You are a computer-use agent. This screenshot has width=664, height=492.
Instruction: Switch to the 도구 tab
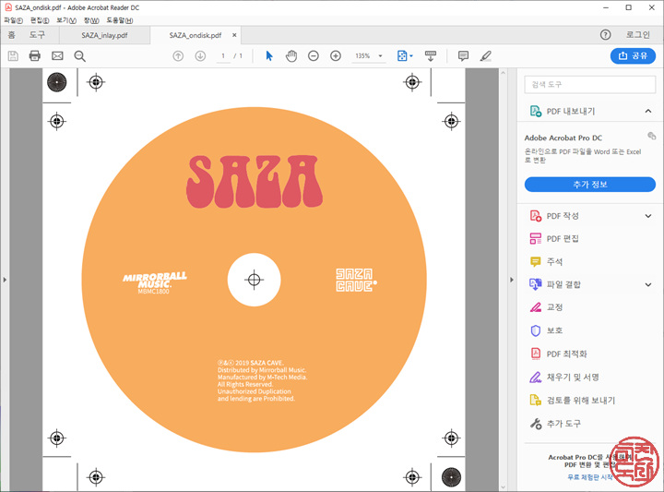click(x=37, y=35)
